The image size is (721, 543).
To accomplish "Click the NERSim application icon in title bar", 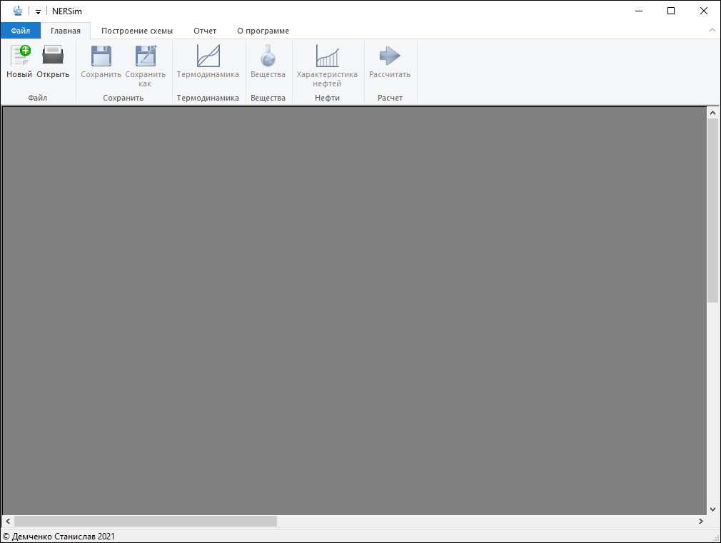I will 17,11.
